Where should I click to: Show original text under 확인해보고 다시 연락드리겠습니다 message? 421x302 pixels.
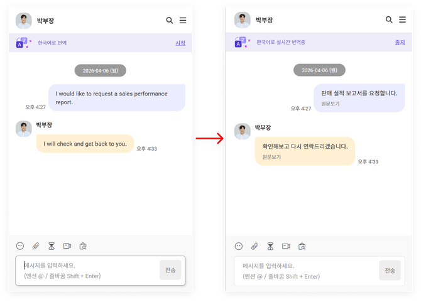pos(271,156)
